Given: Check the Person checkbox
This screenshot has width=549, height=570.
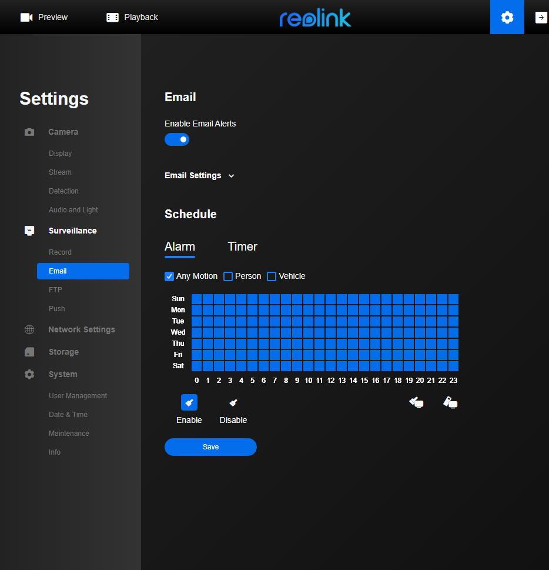Looking at the screenshot, I should pos(228,276).
